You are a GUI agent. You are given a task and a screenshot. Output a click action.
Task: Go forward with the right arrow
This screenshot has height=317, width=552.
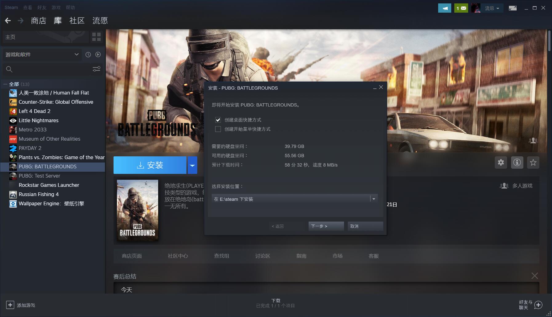click(x=21, y=21)
